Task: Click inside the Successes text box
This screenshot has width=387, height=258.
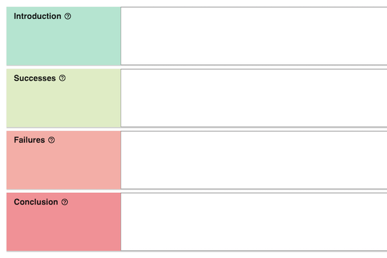Action: point(253,98)
